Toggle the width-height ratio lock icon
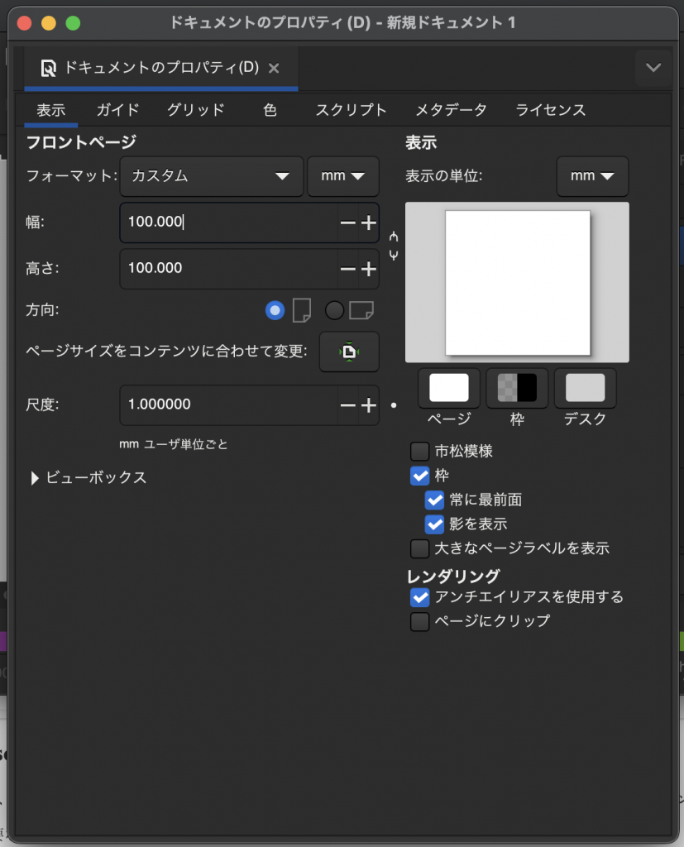This screenshot has width=684, height=847. click(394, 246)
